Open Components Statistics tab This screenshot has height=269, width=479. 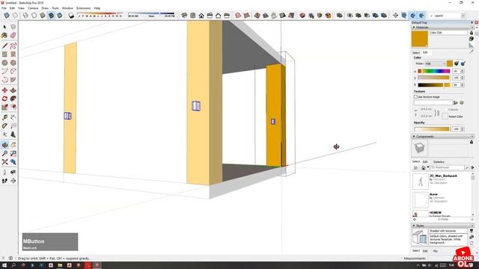(439, 161)
